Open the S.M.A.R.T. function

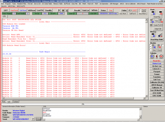click(x=157, y=69)
